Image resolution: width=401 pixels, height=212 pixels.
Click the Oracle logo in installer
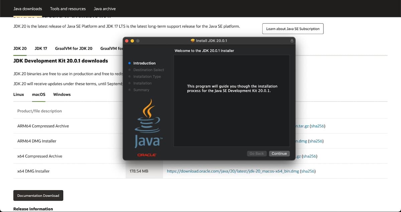(147, 155)
